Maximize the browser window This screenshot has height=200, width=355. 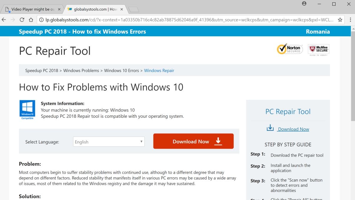[x=334, y=4]
